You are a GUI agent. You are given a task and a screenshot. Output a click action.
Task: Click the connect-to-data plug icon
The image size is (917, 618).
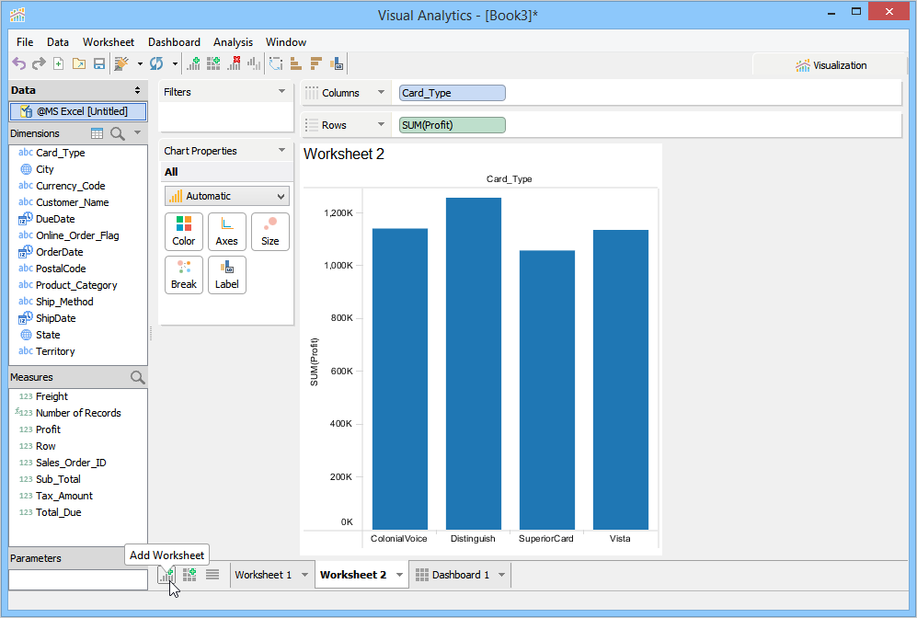[121, 63]
